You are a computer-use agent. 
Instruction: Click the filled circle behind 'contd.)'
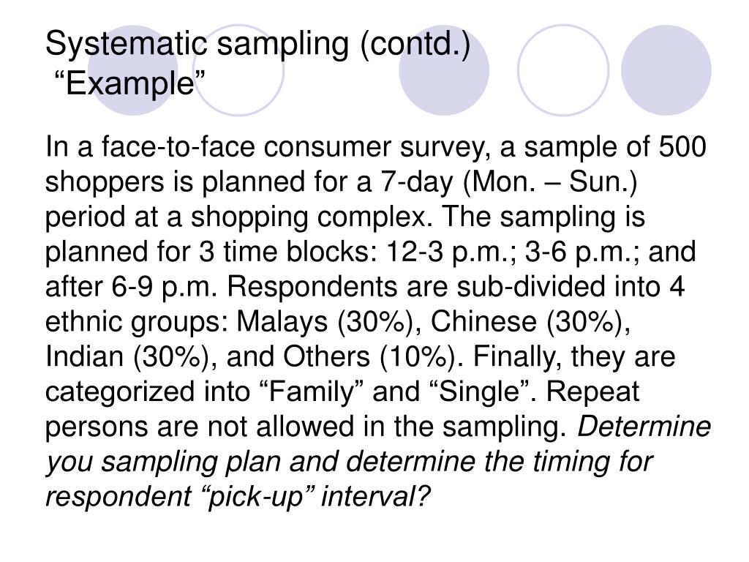(444, 70)
